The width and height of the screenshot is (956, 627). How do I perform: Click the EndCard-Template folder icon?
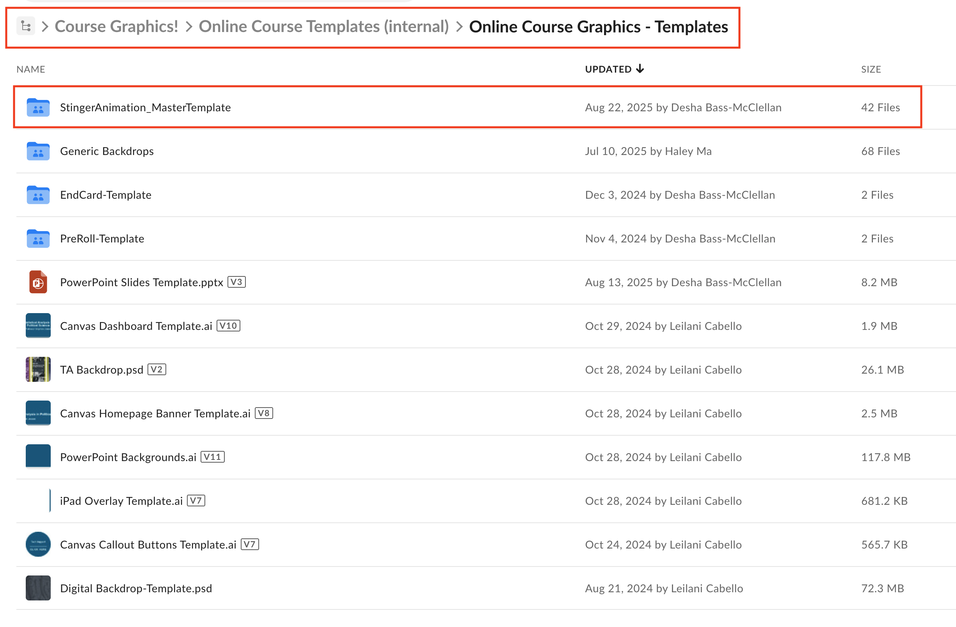coord(38,195)
